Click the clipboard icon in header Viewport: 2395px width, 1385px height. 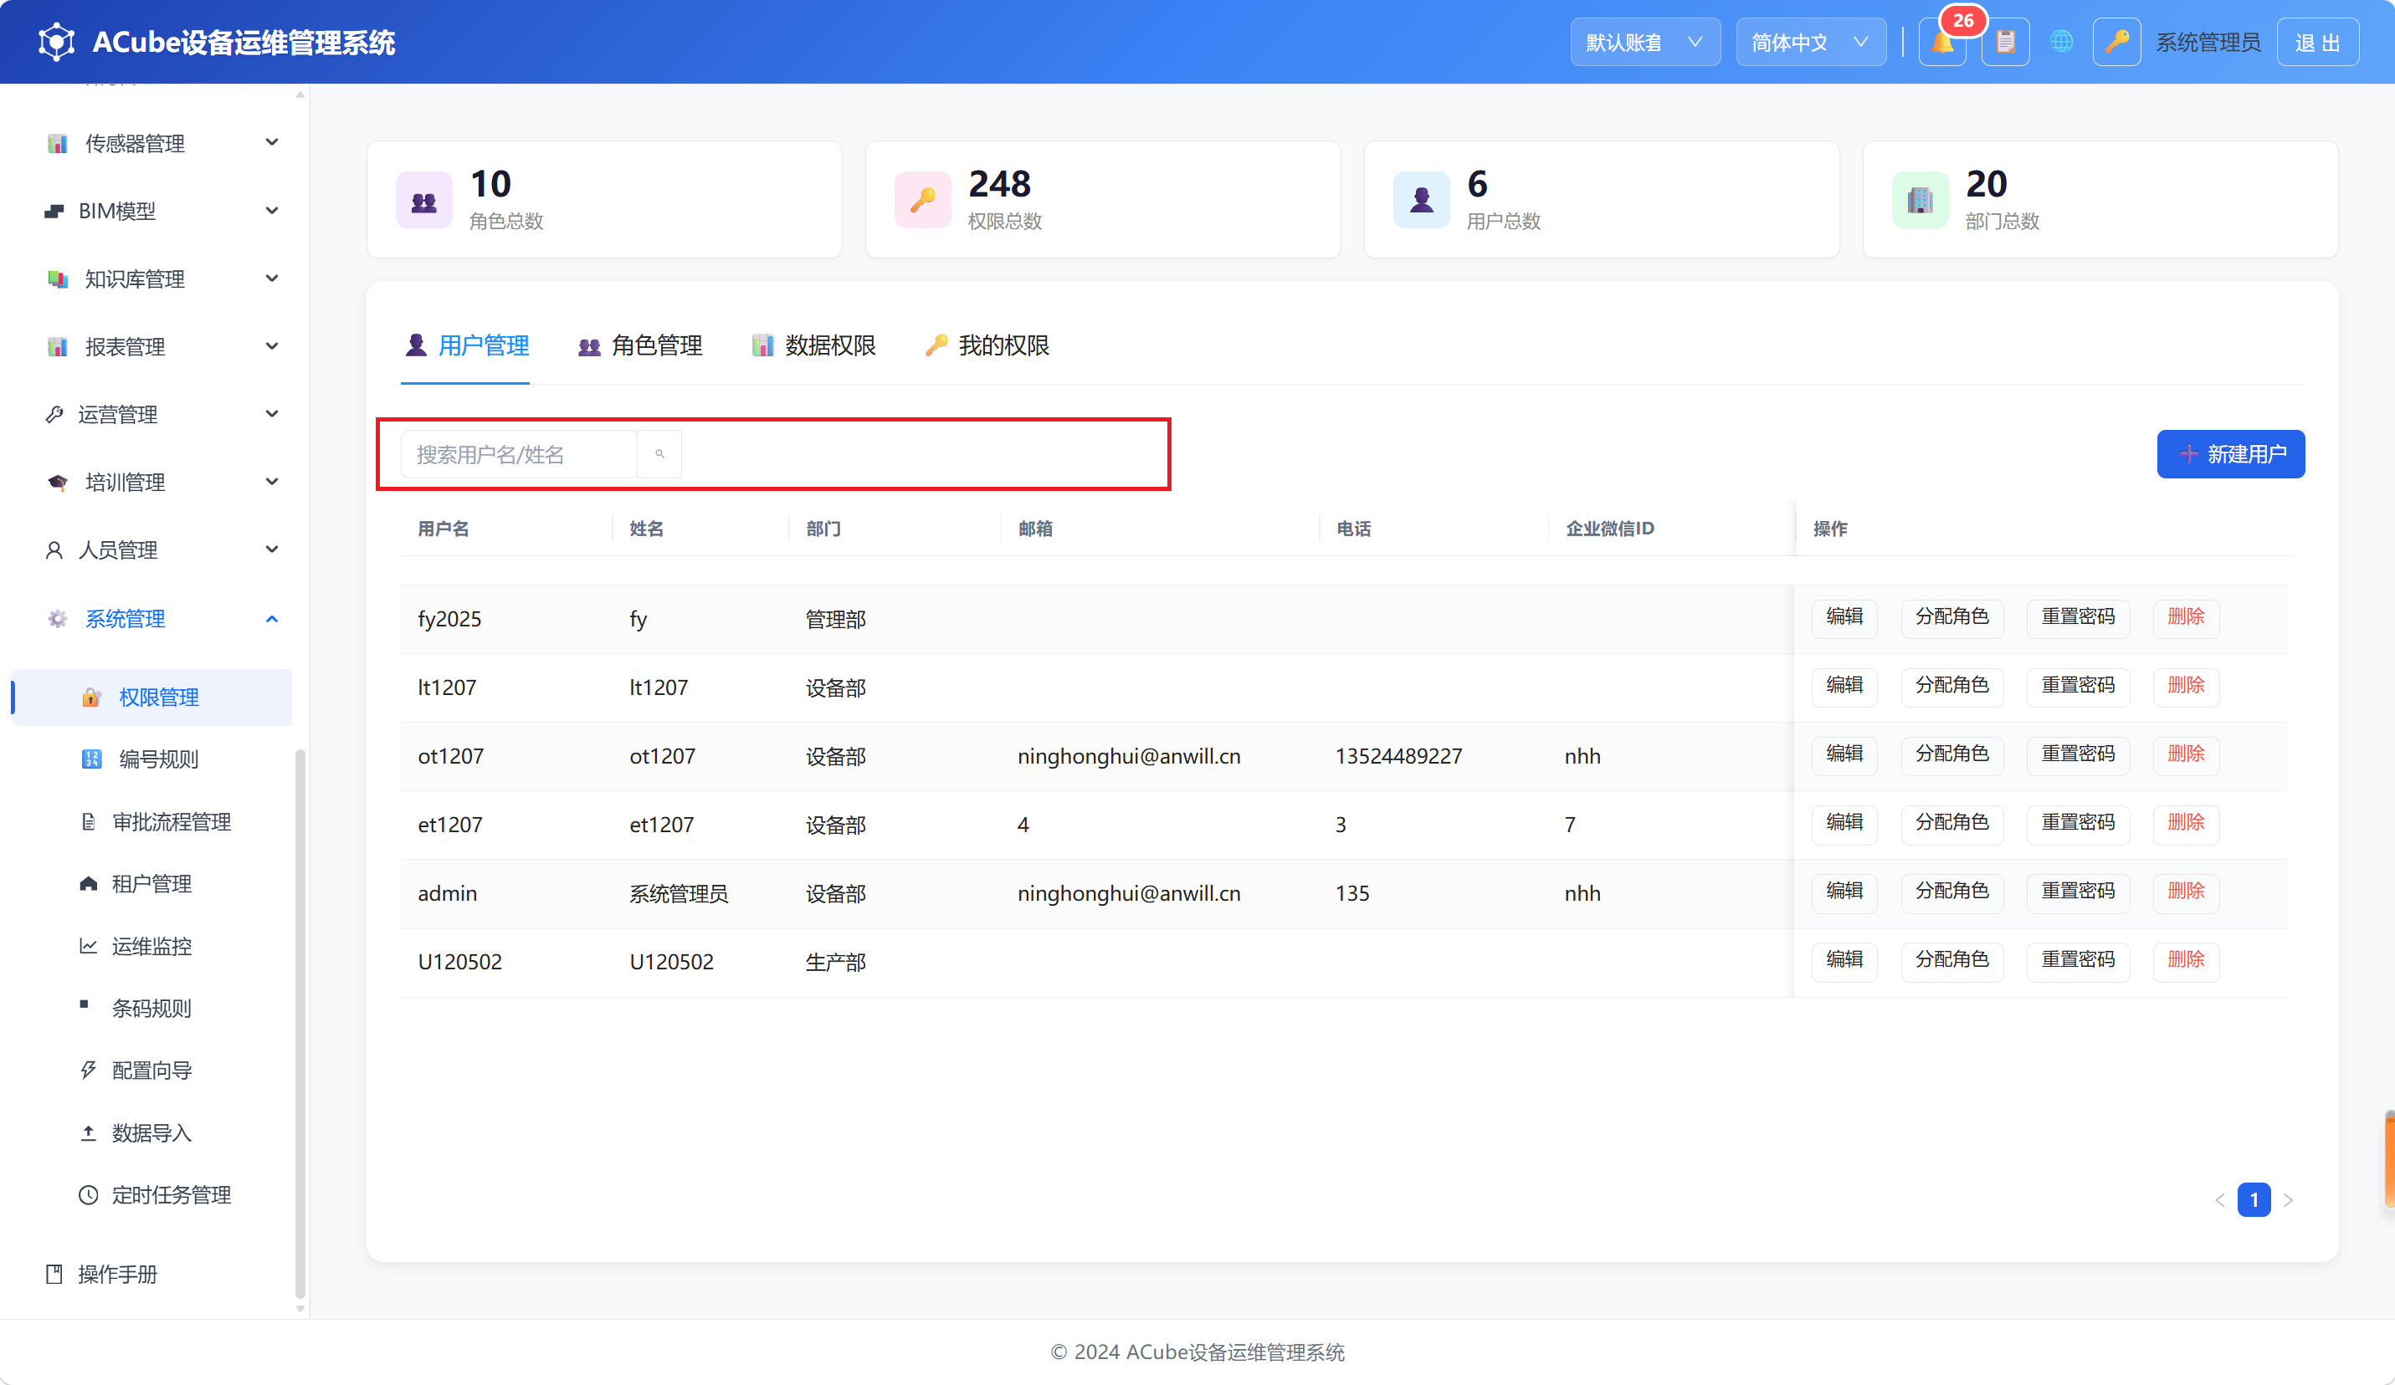click(x=2005, y=43)
